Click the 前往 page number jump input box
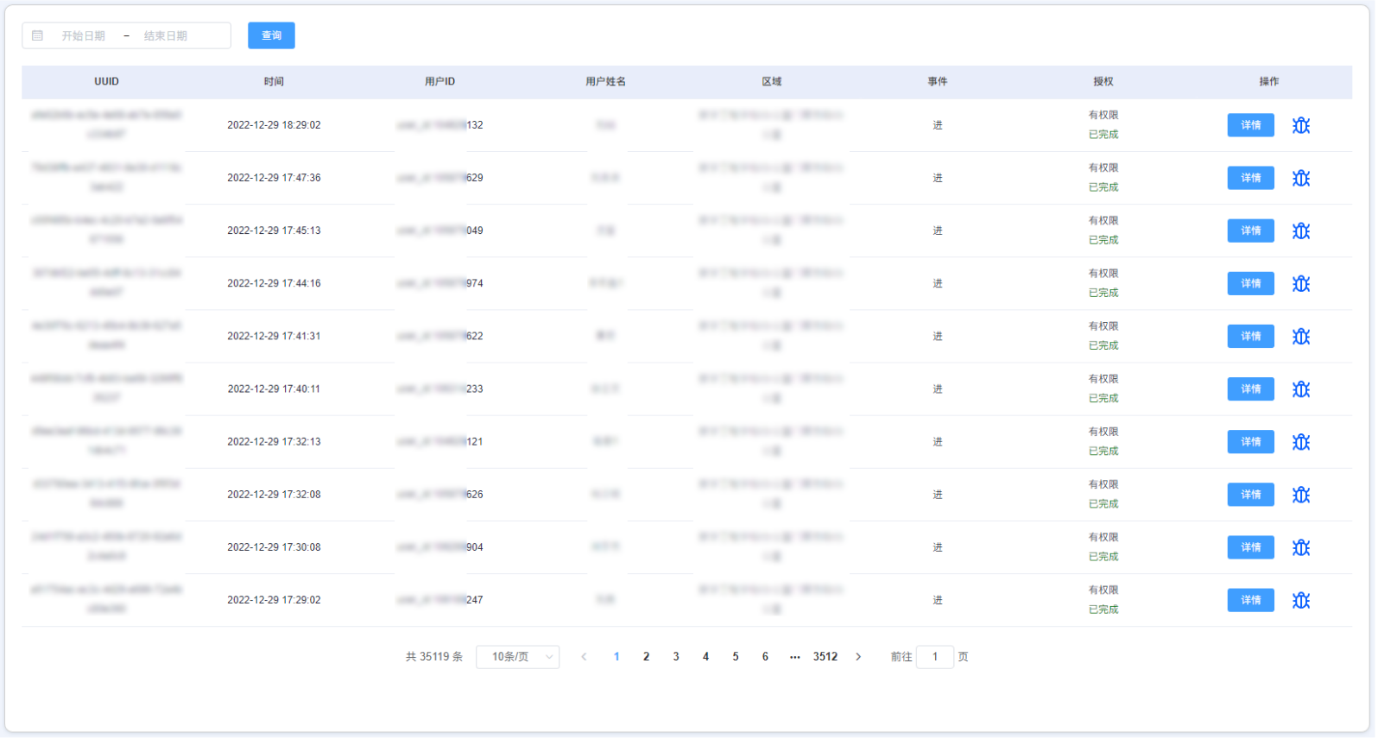Viewport: 1378px width, 739px height. tap(936, 658)
